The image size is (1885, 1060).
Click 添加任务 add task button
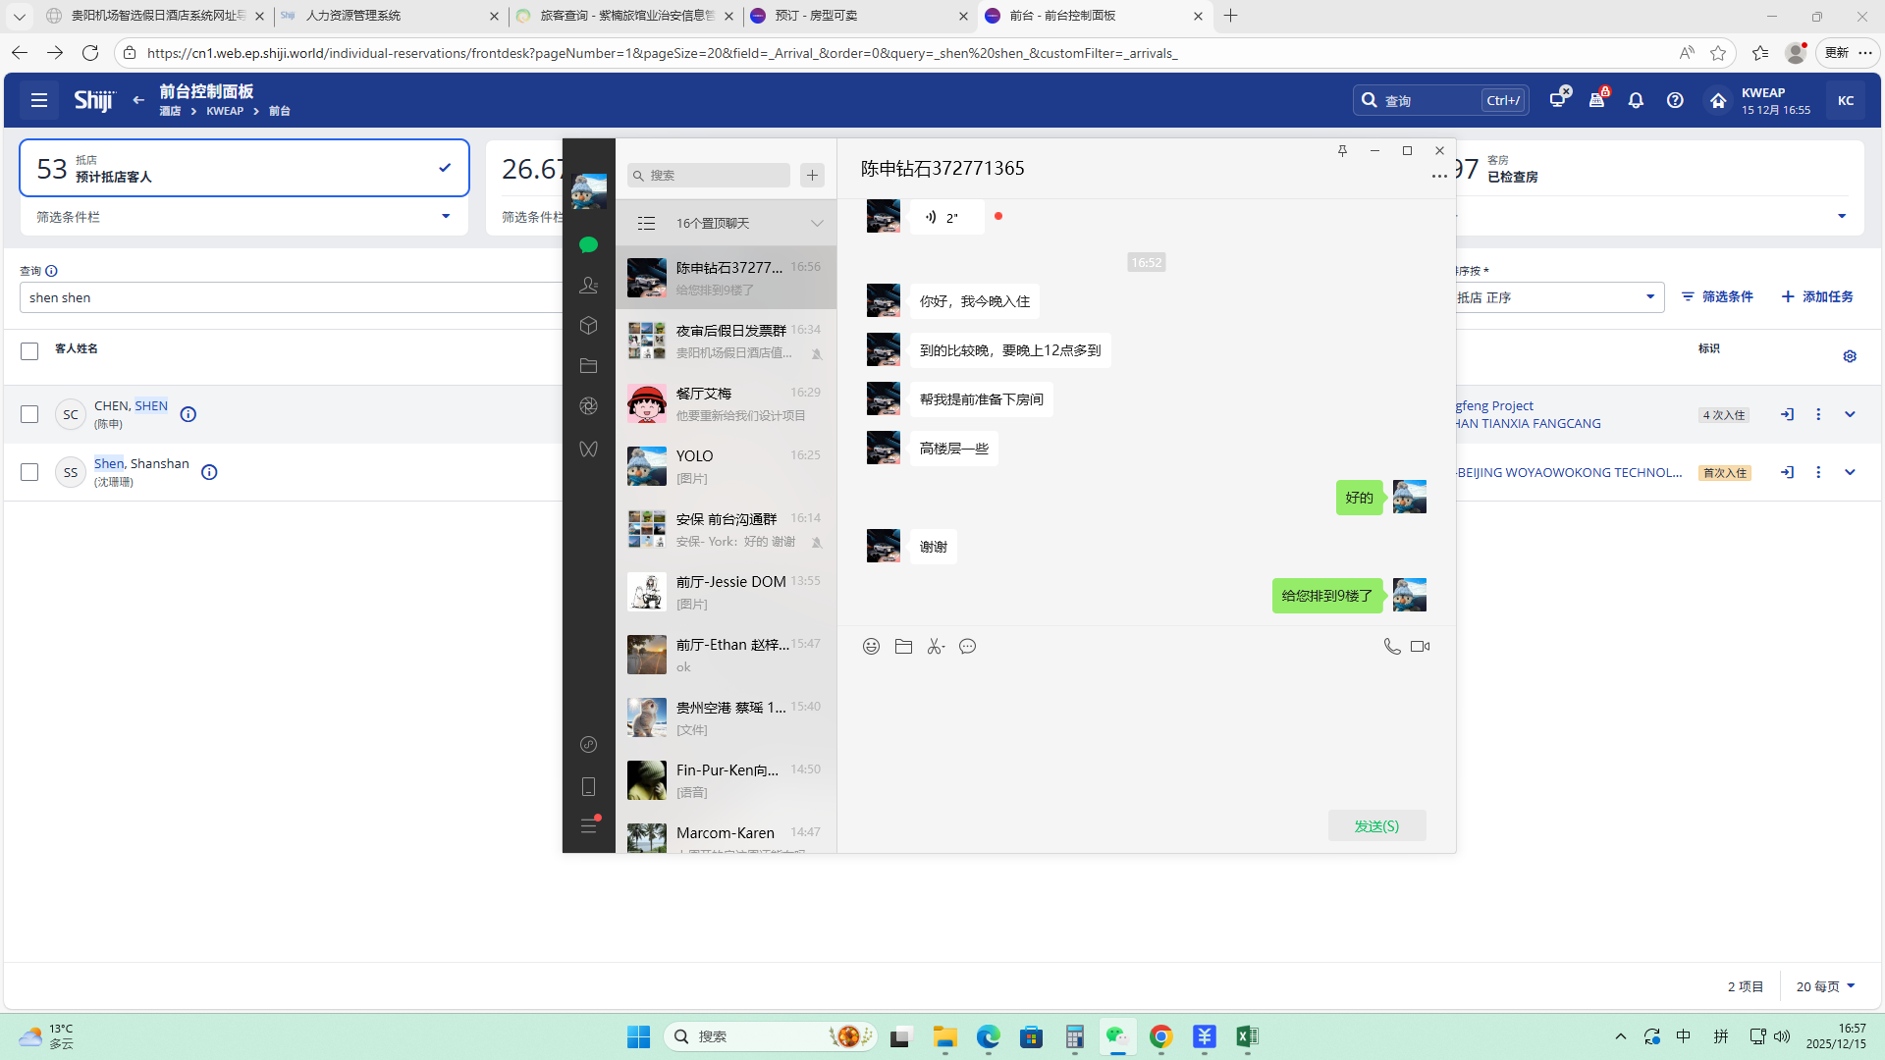(1817, 296)
